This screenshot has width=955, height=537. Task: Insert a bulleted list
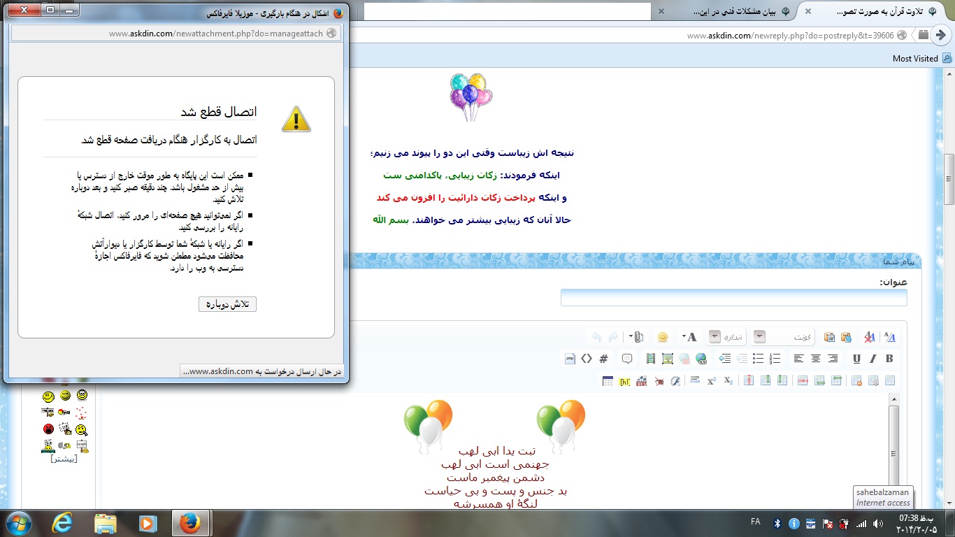tap(759, 359)
